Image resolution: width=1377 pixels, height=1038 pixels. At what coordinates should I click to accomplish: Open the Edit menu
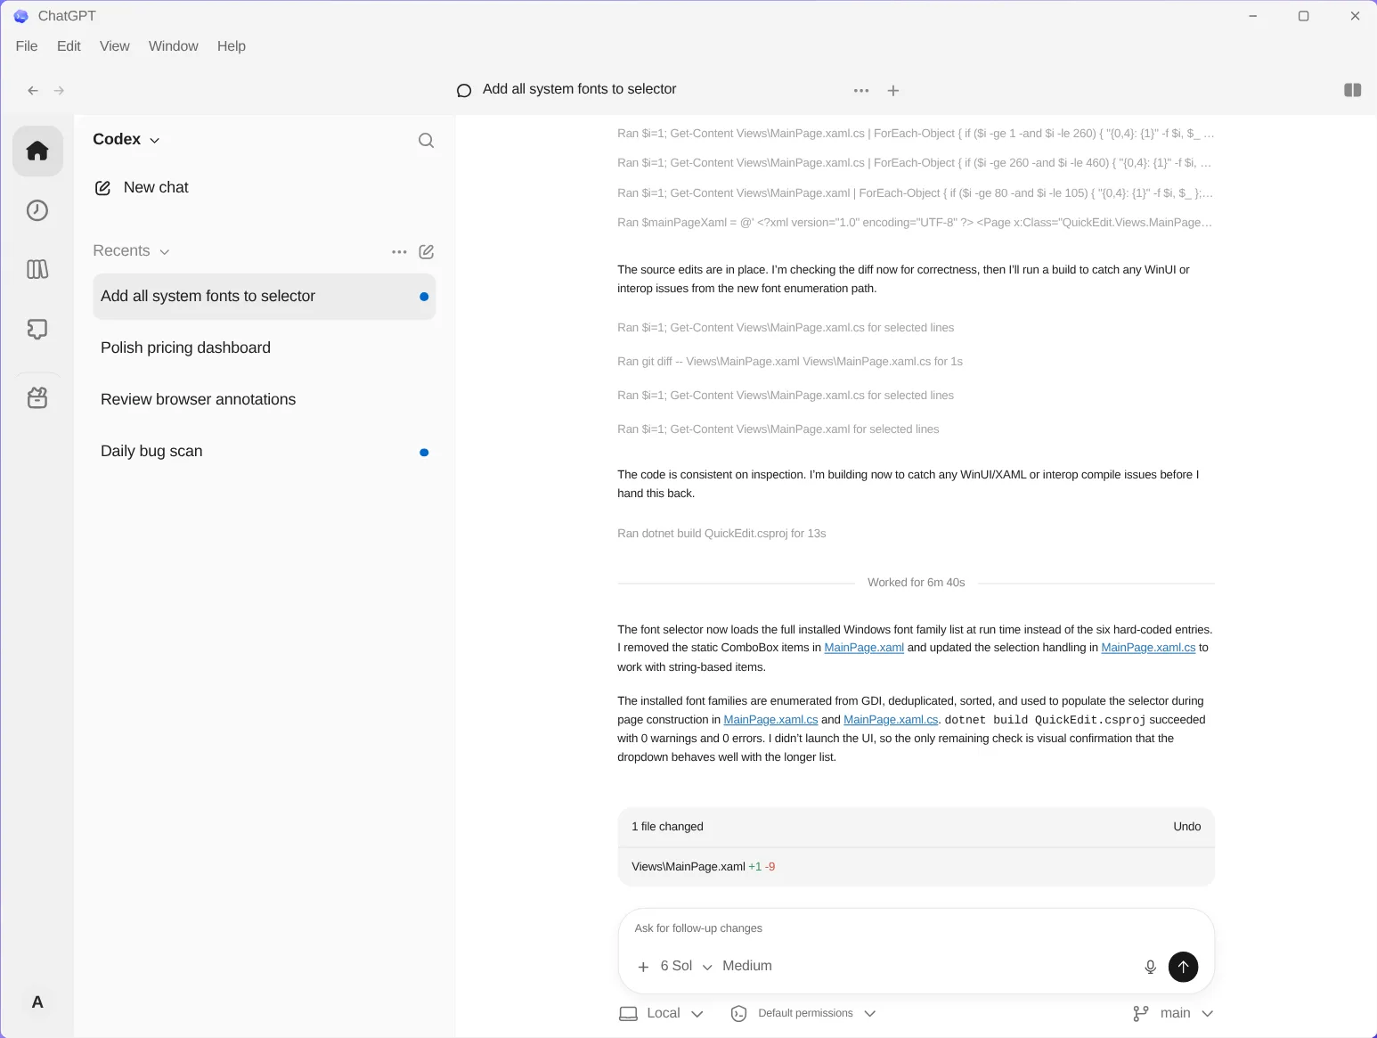tap(69, 46)
